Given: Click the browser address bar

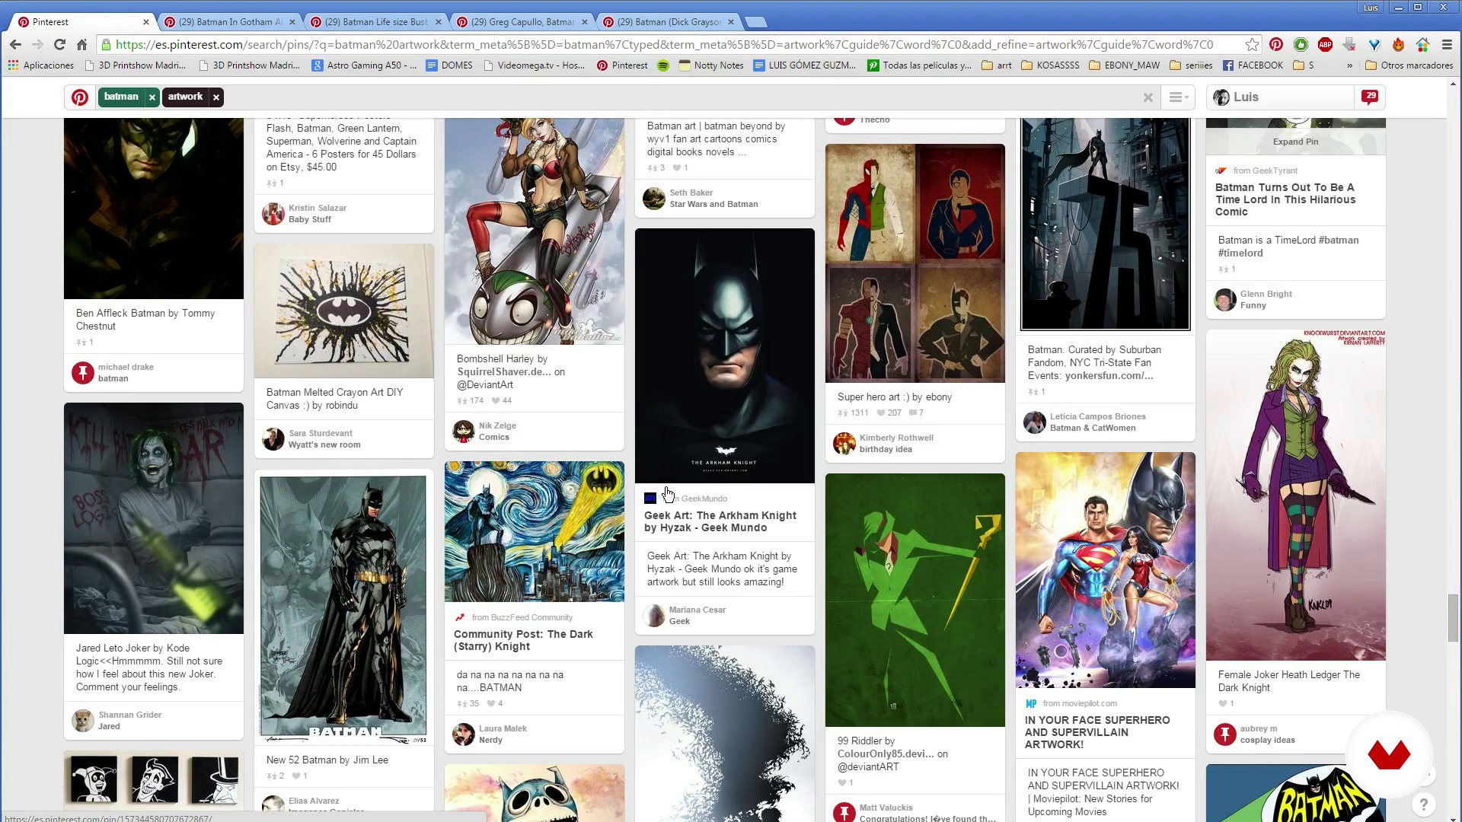Looking at the screenshot, I should point(670,45).
